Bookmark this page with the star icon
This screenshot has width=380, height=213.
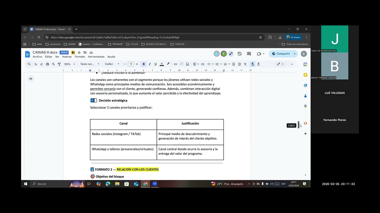260,37
